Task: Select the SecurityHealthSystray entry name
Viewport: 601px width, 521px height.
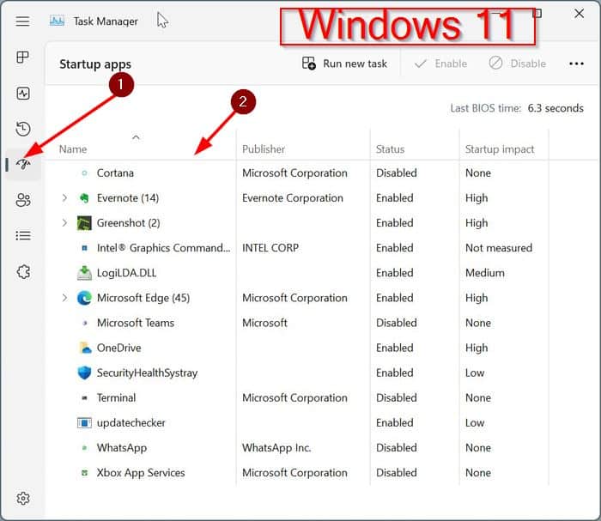Action: [x=147, y=373]
